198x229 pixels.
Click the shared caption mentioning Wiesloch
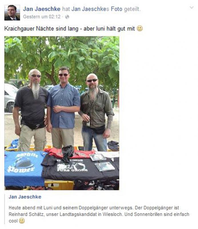point(99,214)
